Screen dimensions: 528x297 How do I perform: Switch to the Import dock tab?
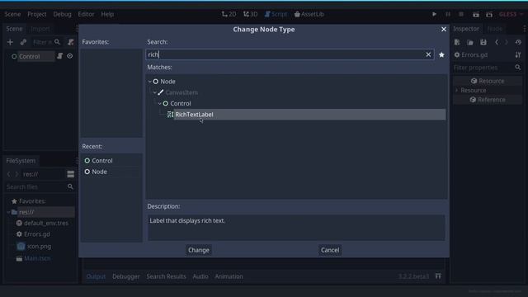[x=40, y=29]
